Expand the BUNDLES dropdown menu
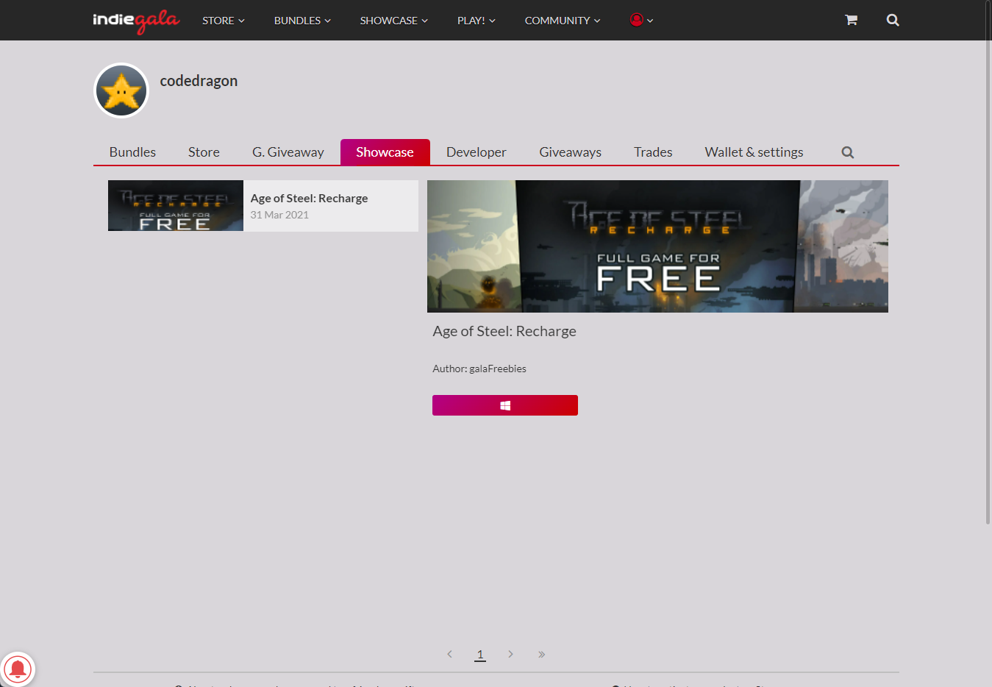Screen dimensions: 992x687 pos(302,21)
